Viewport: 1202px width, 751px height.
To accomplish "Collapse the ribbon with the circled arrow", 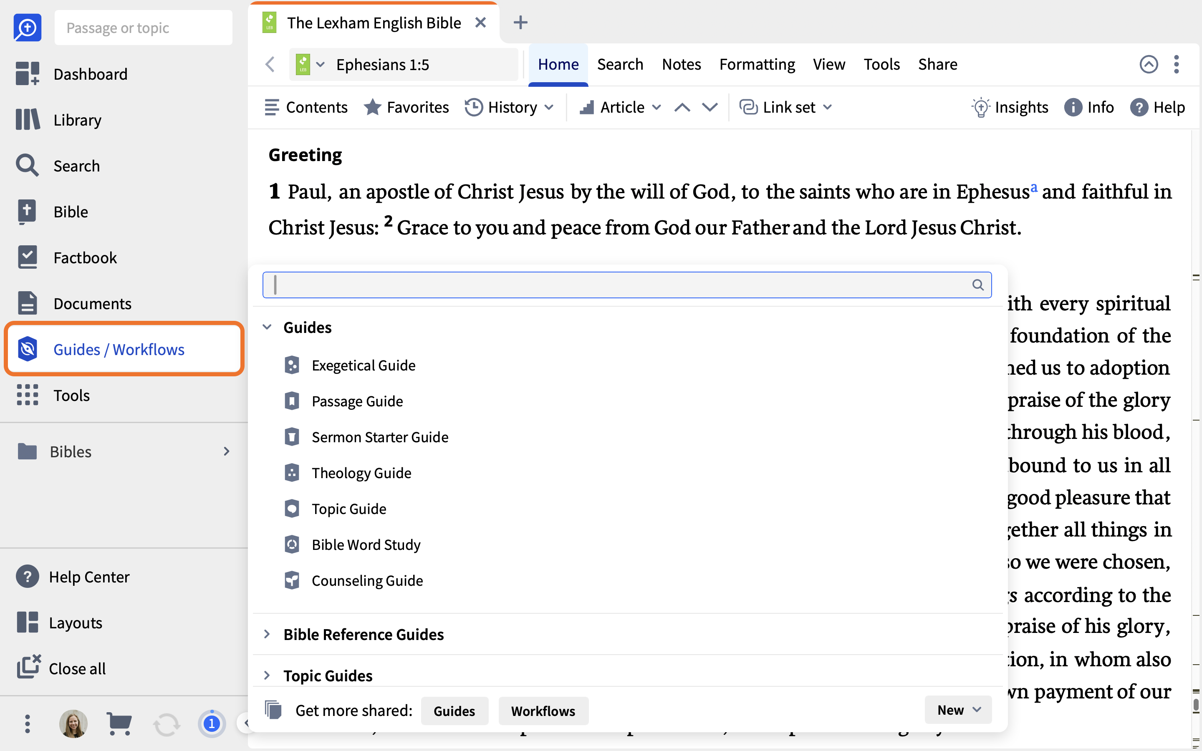I will pyautogui.click(x=1149, y=64).
